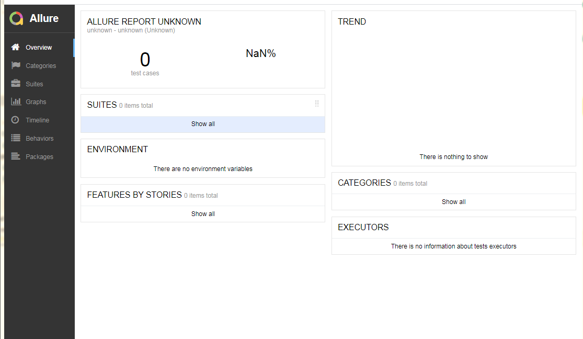Open the Overview home icon
Screen dimensions: 583x339
tap(15, 47)
